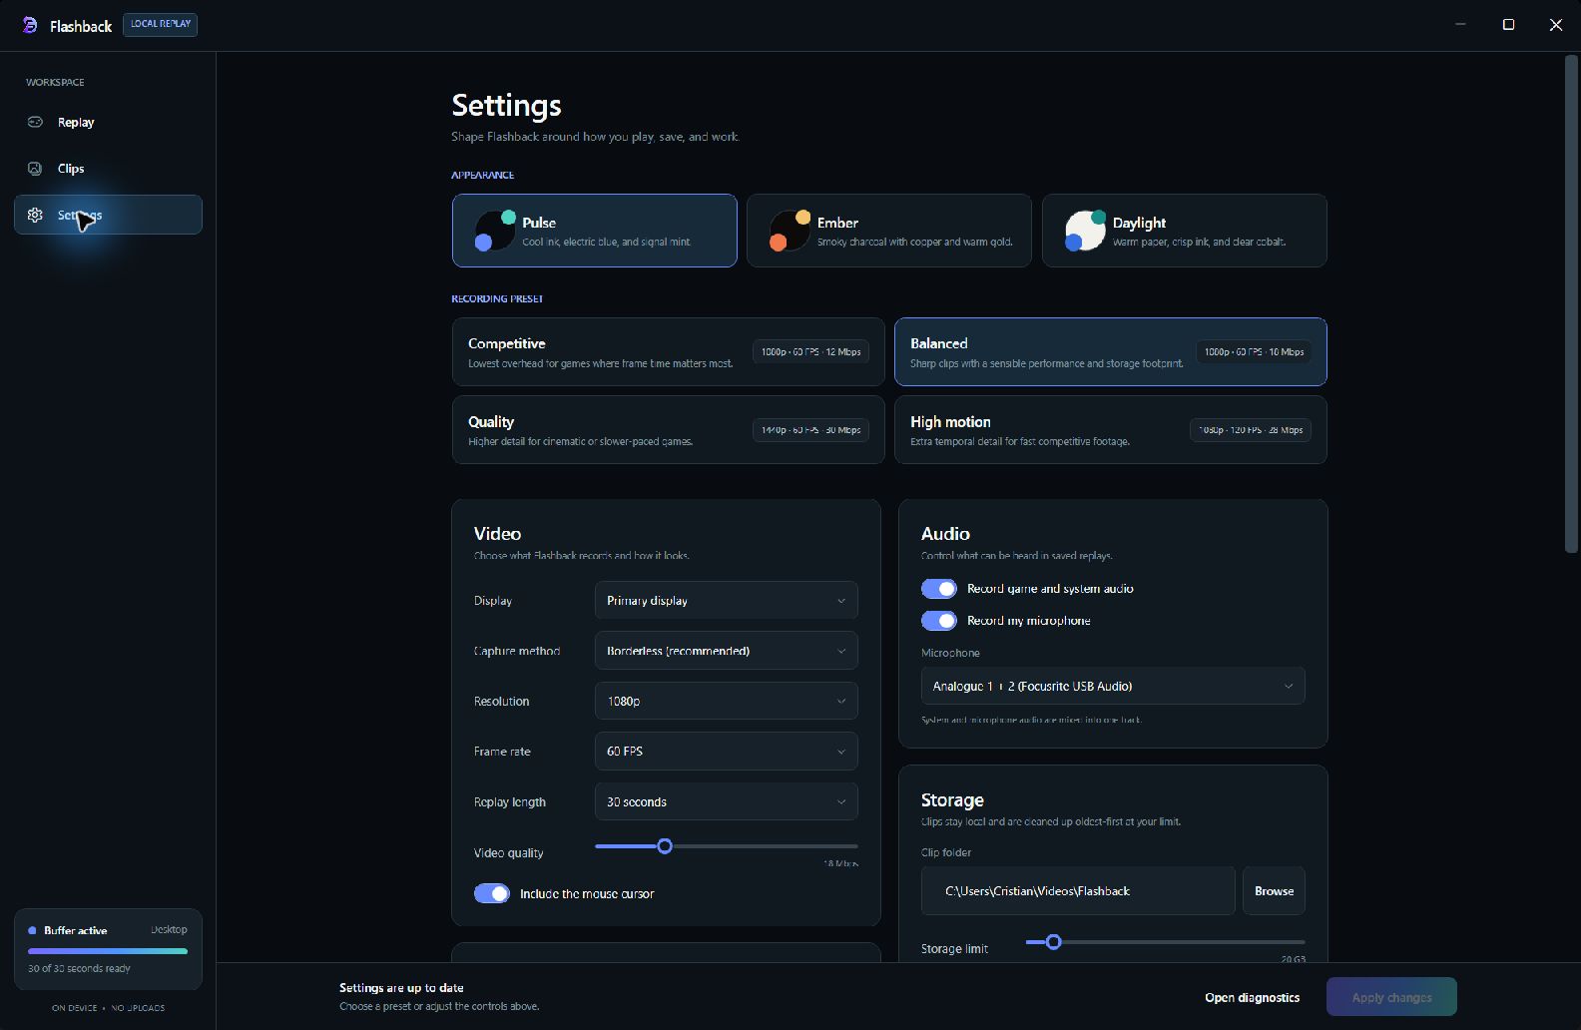Click the Settings page heading
The image size is (1581, 1030).
506,105
